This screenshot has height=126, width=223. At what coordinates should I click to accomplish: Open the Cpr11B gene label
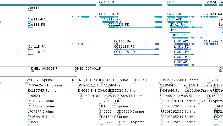click(34, 8)
